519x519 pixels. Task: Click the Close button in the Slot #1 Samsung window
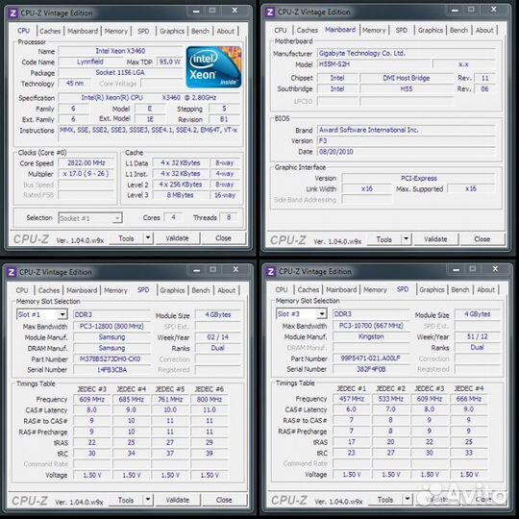(x=224, y=500)
